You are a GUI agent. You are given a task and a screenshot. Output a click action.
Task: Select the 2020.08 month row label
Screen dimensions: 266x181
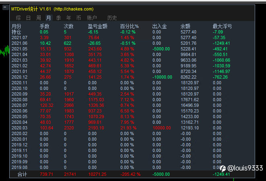(x=19, y=100)
